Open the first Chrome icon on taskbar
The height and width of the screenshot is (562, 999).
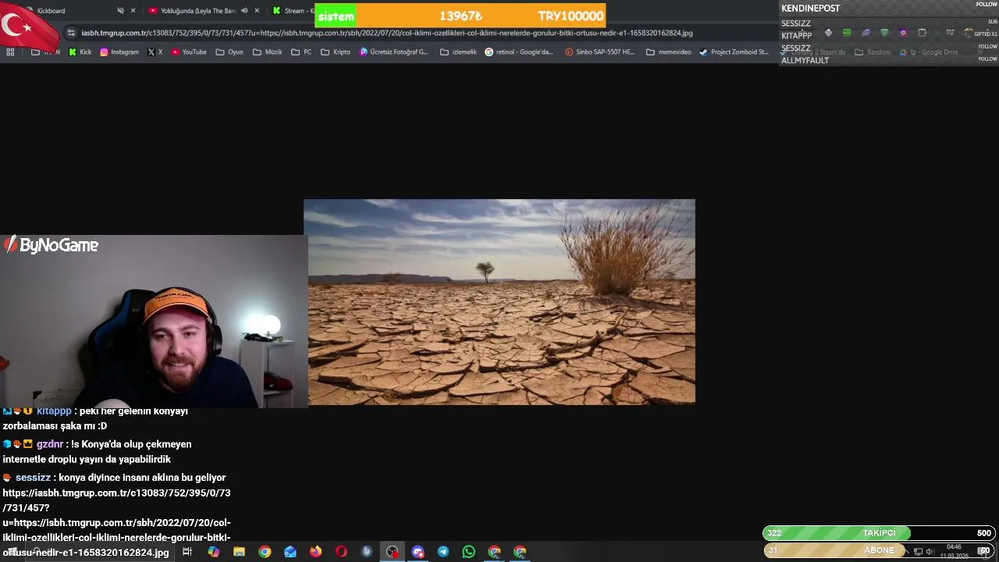coord(265,552)
